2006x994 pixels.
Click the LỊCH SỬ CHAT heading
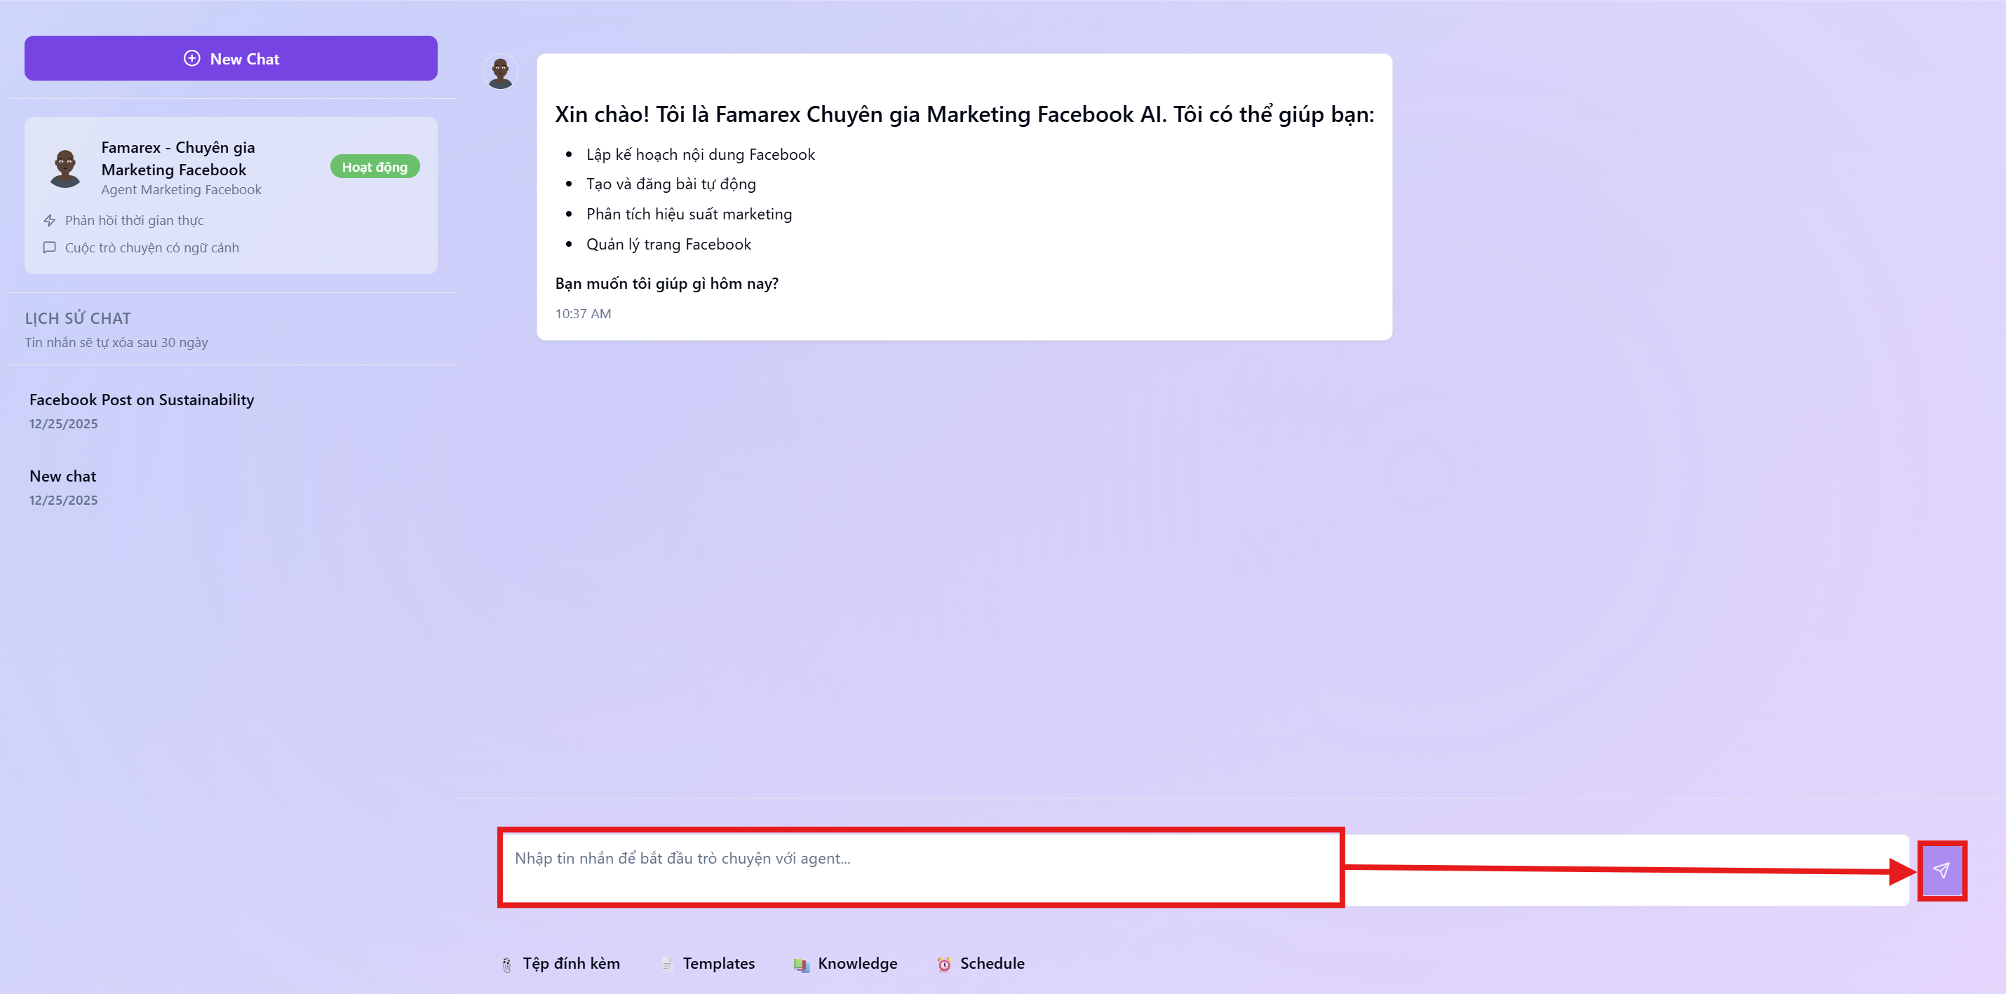tap(78, 318)
